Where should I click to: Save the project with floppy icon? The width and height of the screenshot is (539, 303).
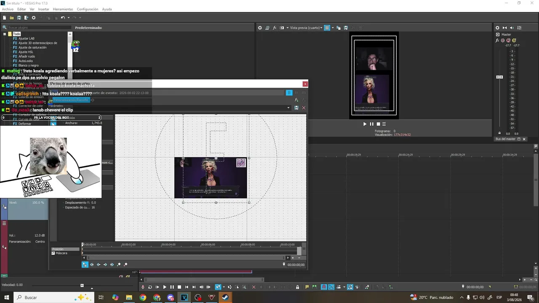click(19, 18)
